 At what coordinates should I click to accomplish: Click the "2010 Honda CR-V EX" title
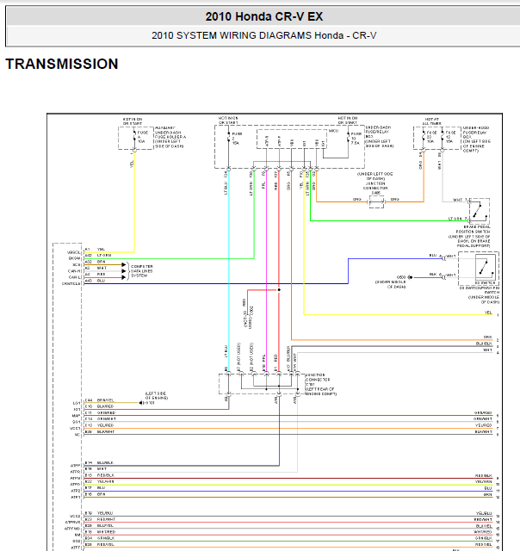pos(263,16)
